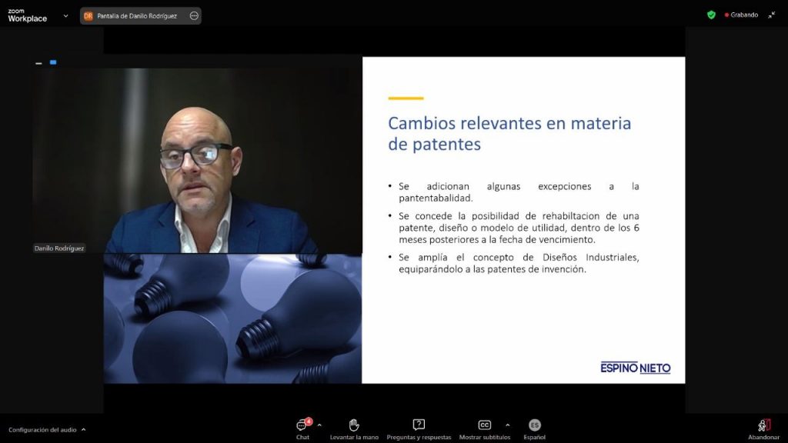Open the Chat panel

tap(302, 426)
